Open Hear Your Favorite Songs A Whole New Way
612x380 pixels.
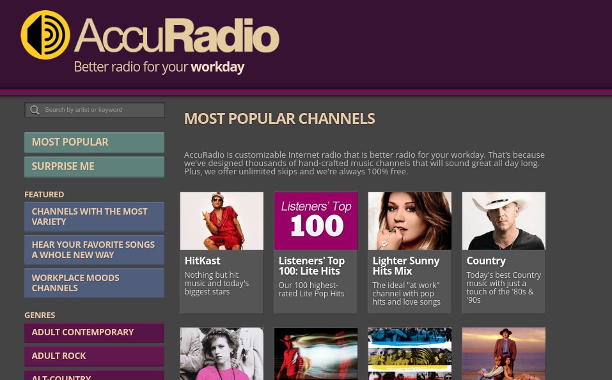click(94, 250)
